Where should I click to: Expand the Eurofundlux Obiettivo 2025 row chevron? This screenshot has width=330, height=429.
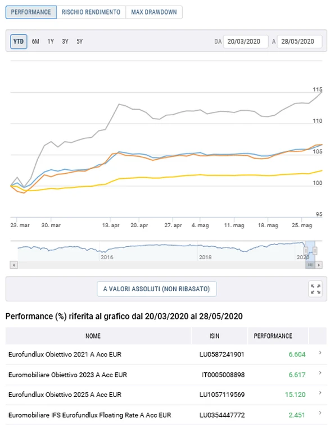pos(320,393)
